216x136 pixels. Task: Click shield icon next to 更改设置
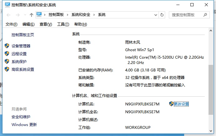coord(171,104)
